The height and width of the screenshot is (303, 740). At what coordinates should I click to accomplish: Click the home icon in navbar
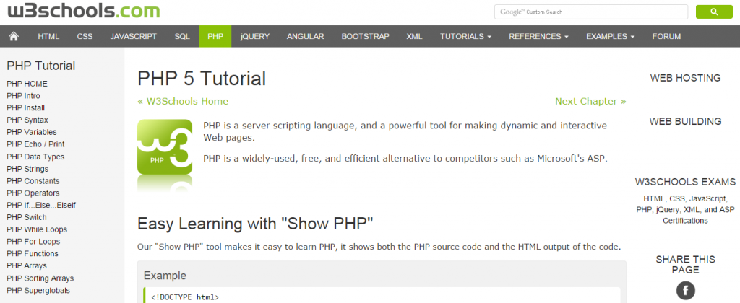14,36
